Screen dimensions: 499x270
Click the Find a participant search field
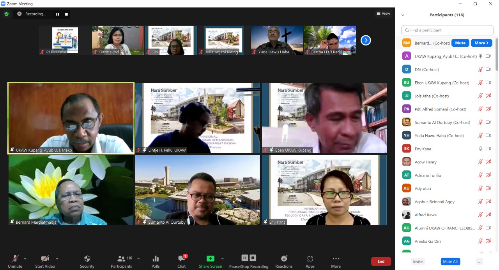click(x=447, y=30)
